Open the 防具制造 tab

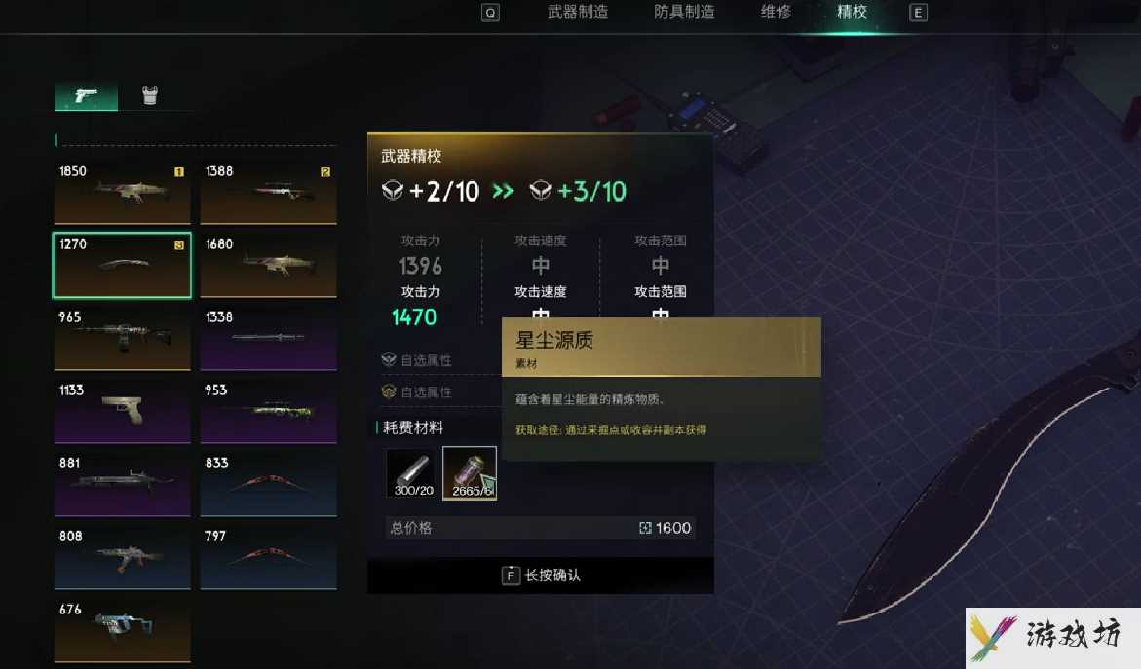pos(684,12)
